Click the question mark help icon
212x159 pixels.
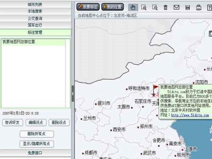coord(209,7)
